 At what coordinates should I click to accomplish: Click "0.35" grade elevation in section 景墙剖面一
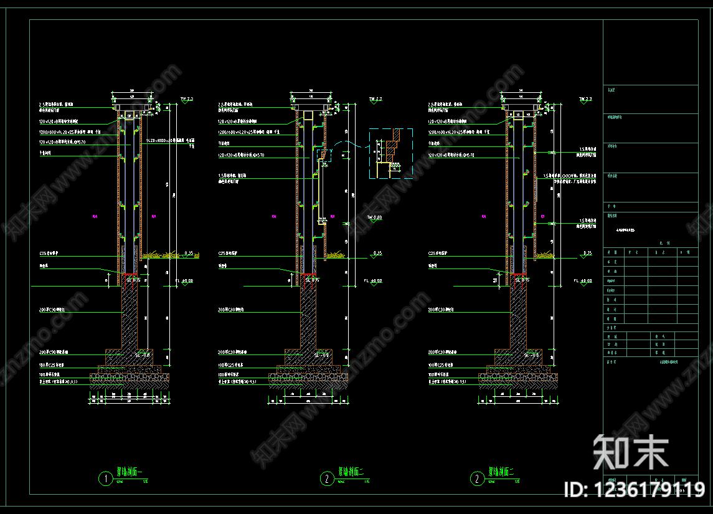[x=189, y=253]
